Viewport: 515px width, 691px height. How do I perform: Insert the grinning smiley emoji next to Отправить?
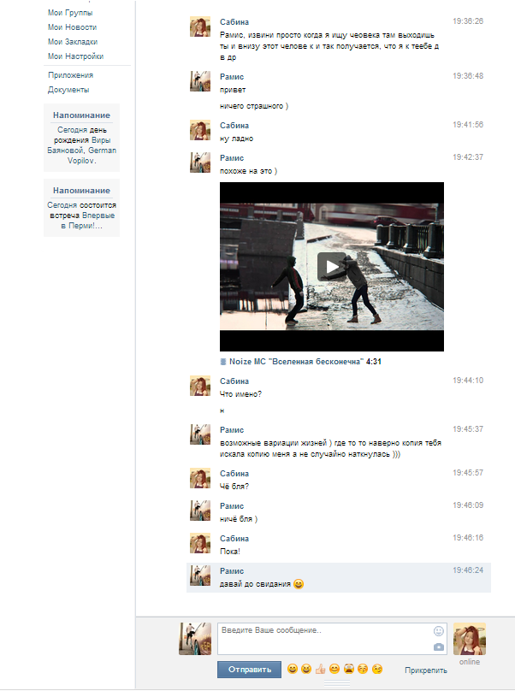(292, 669)
